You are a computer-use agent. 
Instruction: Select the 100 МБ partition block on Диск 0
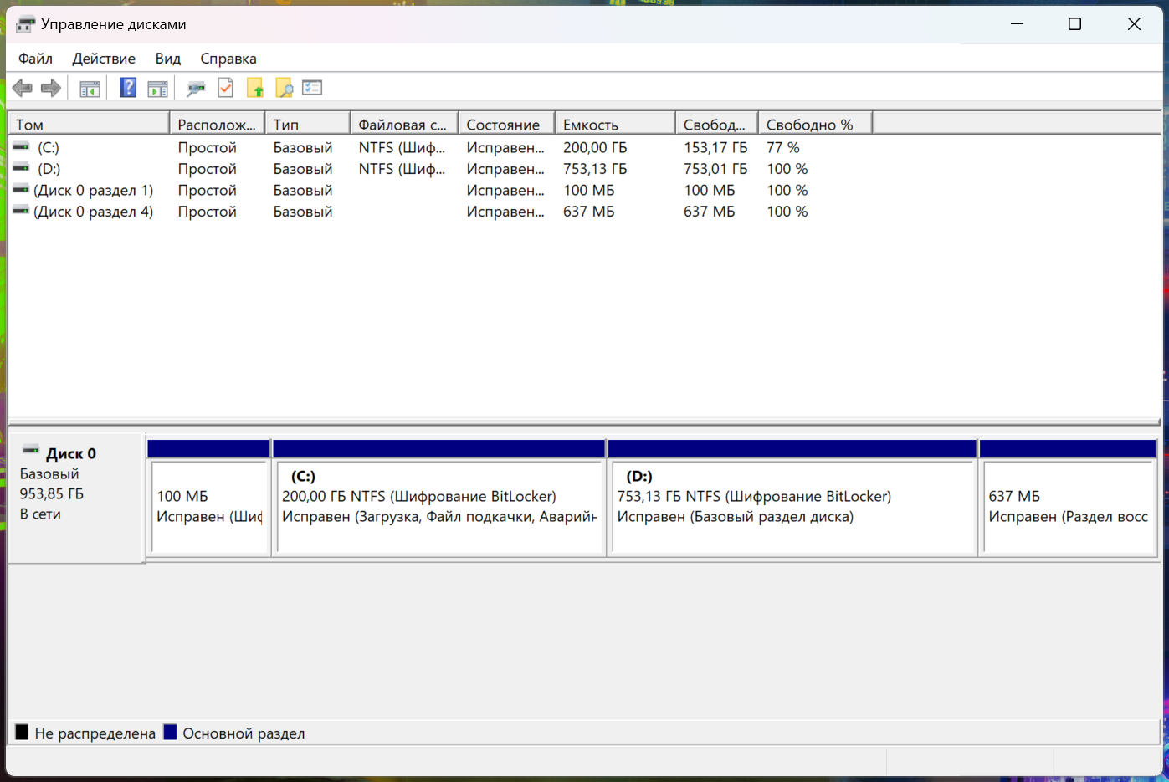[x=208, y=498]
